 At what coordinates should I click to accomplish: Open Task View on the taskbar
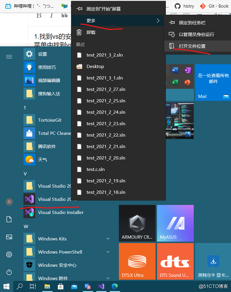33,286
